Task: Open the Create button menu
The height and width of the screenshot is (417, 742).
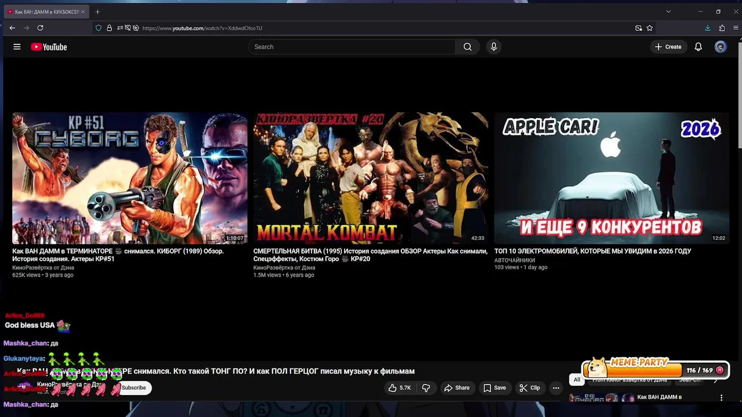Action: [668, 47]
